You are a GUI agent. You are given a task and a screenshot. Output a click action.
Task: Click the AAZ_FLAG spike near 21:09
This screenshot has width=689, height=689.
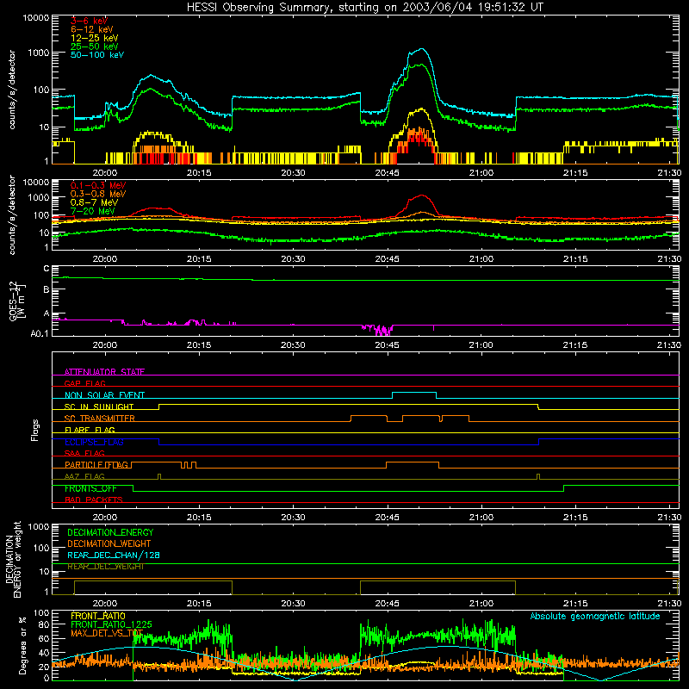coord(538,477)
